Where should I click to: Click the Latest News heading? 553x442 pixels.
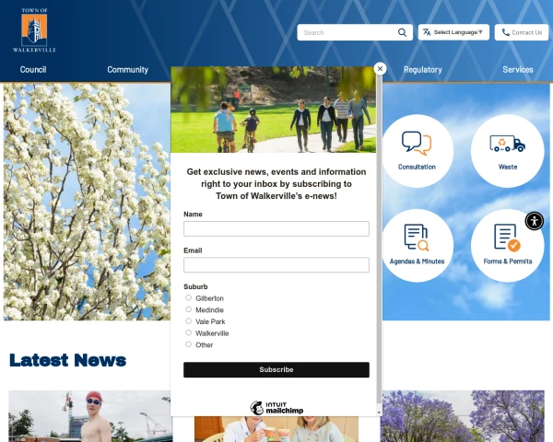(x=67, y=360)
